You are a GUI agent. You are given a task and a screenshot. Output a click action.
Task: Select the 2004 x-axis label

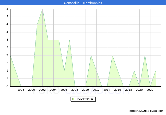pos(53,90)
